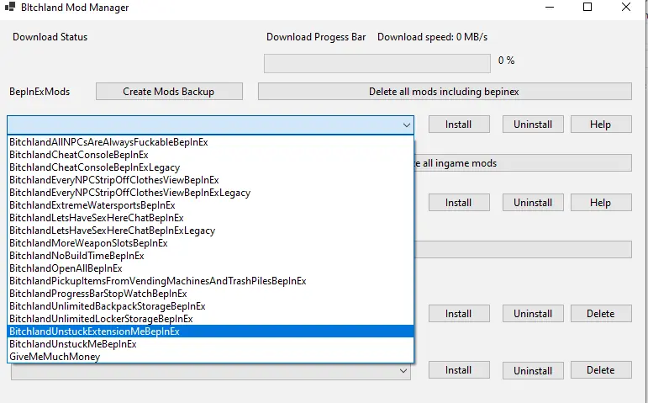Click Install beside the open mods dropdown
Image resolution: width=648 pixels, height=403 pixels.
pos(459,125)
